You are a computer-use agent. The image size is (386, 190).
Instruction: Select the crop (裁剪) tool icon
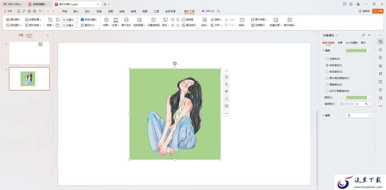pos(50,20)
